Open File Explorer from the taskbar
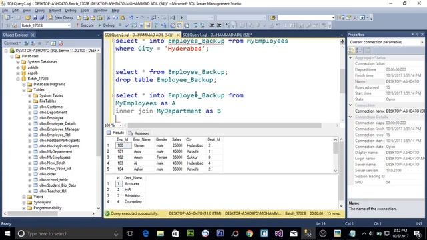 [160, 233]
